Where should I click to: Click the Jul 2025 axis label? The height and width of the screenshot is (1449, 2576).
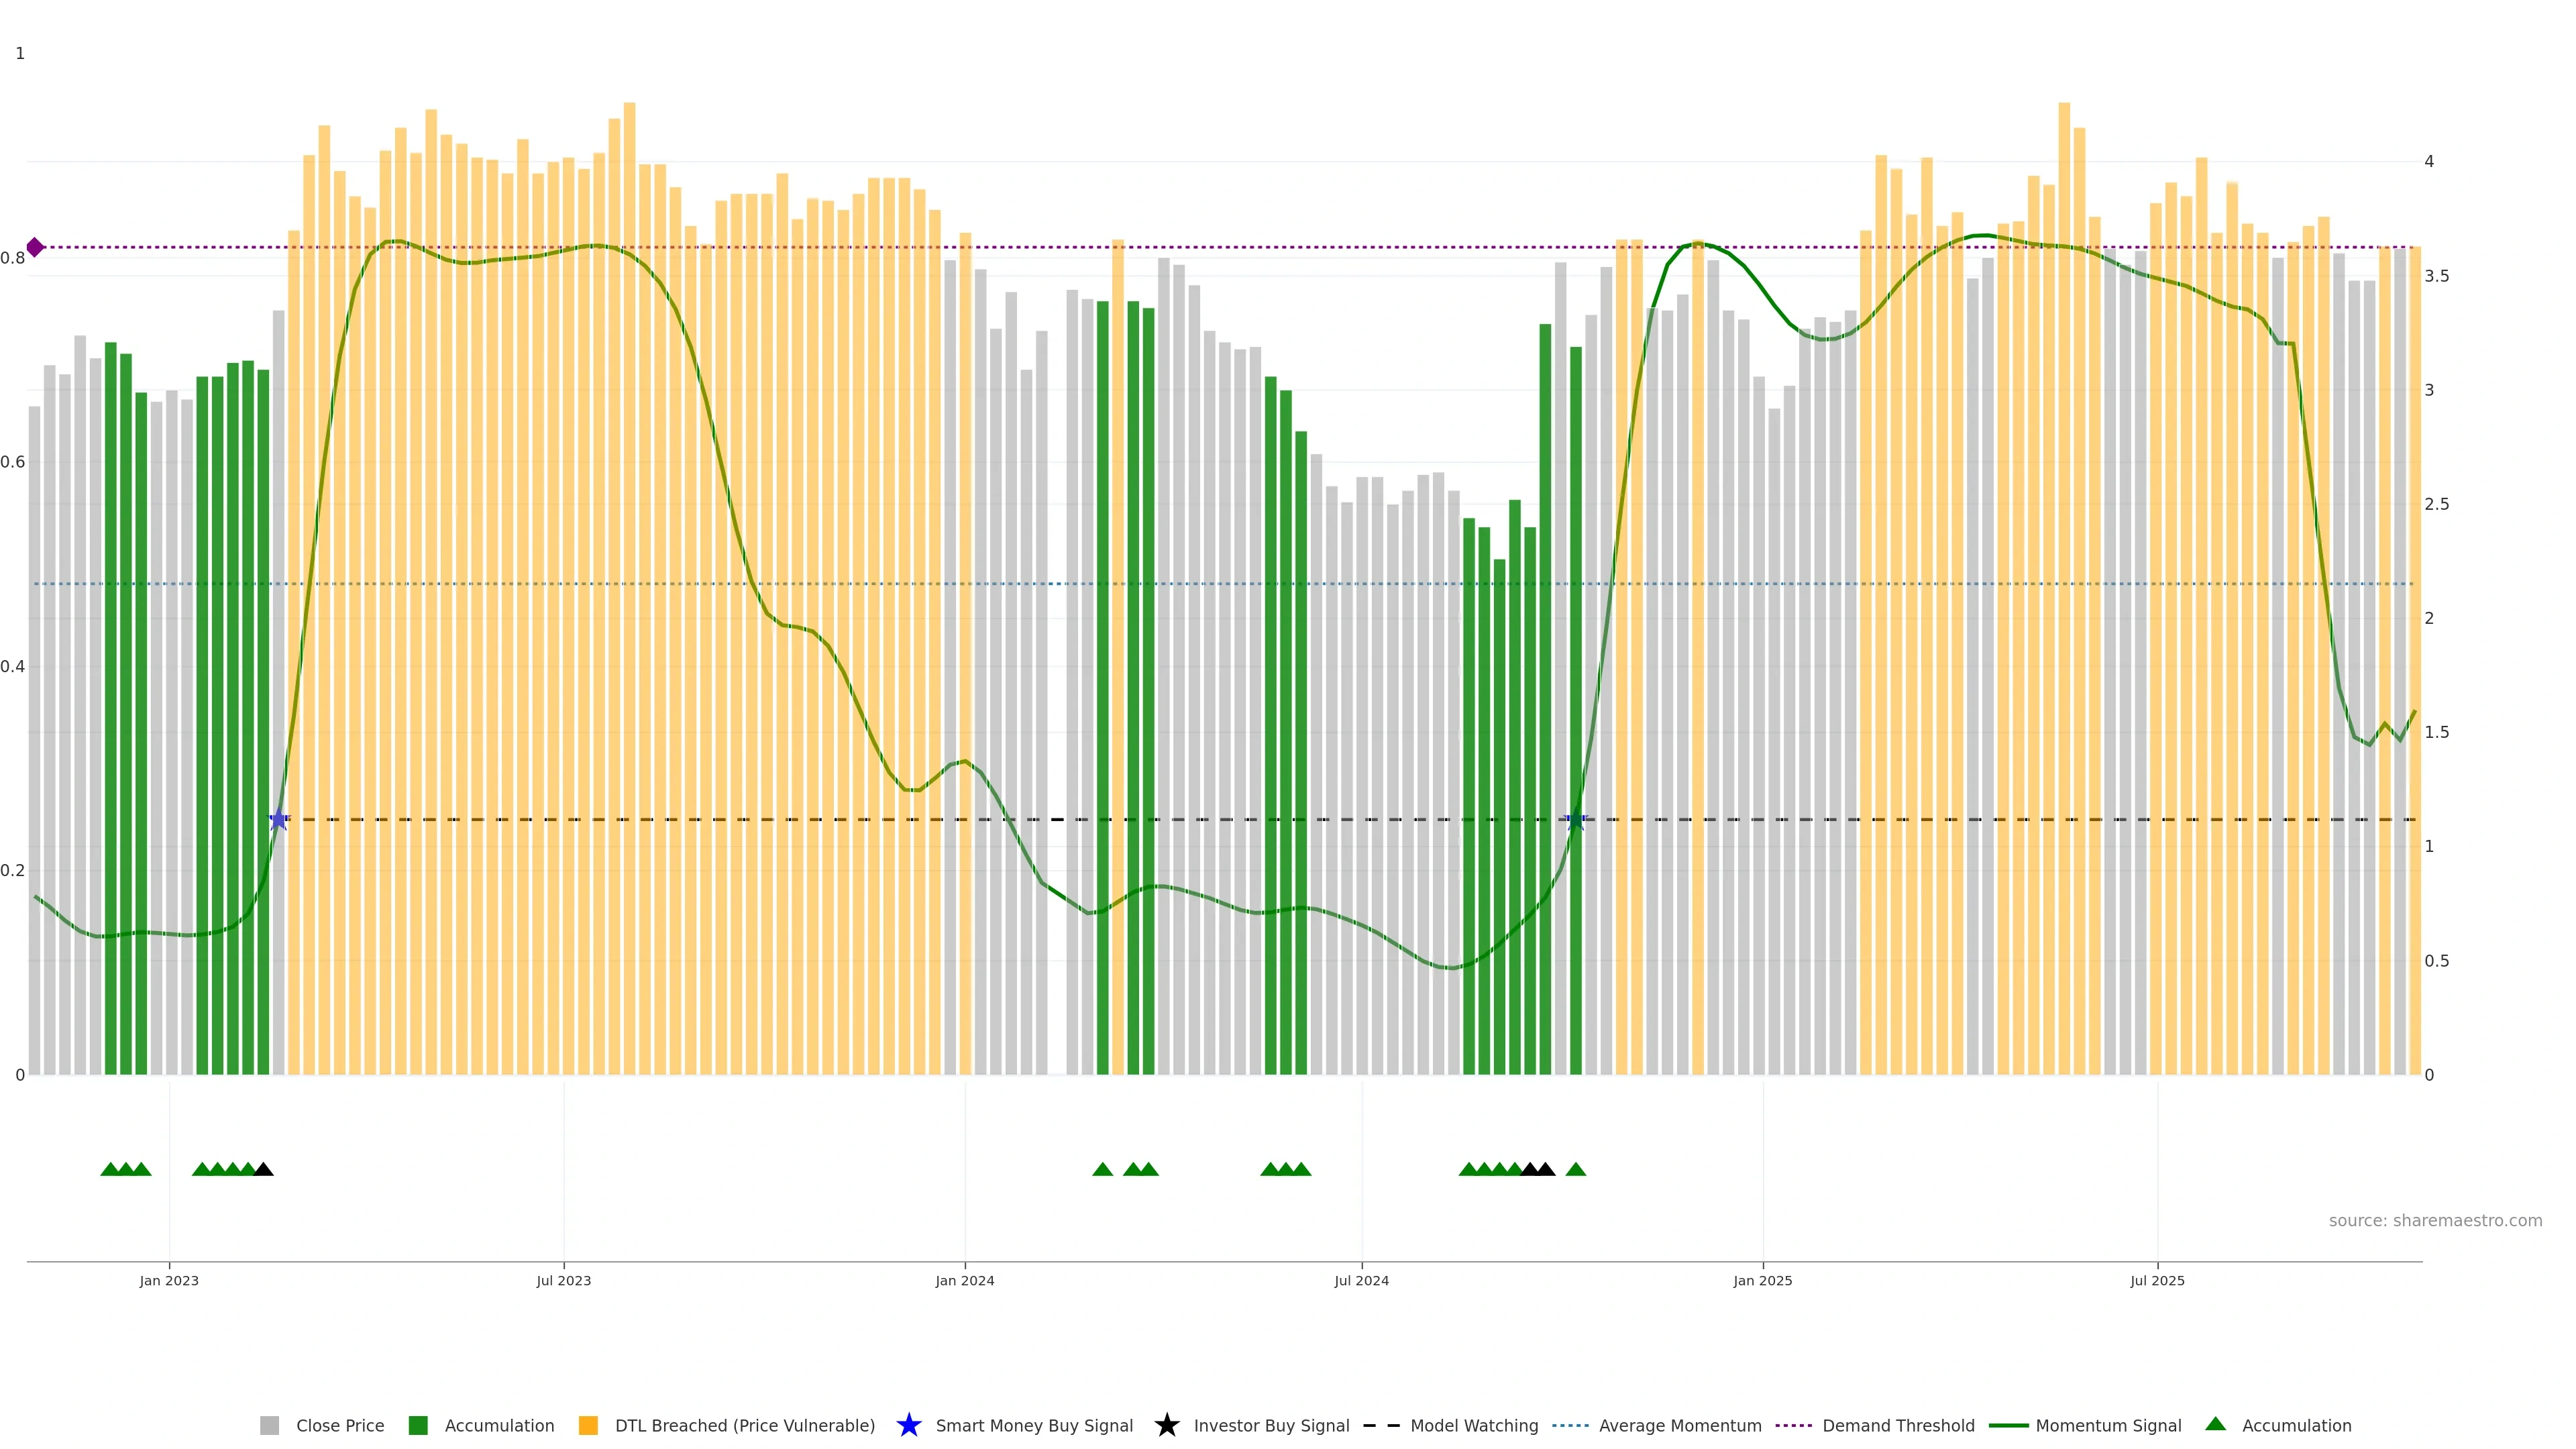[x=2157, y=1281]
